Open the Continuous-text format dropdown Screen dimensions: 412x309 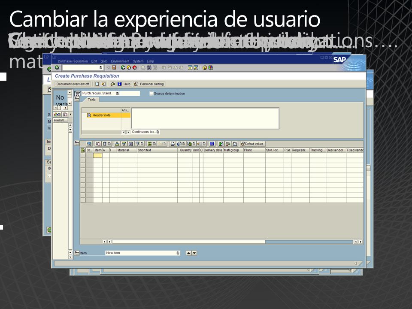pos(158,132)
